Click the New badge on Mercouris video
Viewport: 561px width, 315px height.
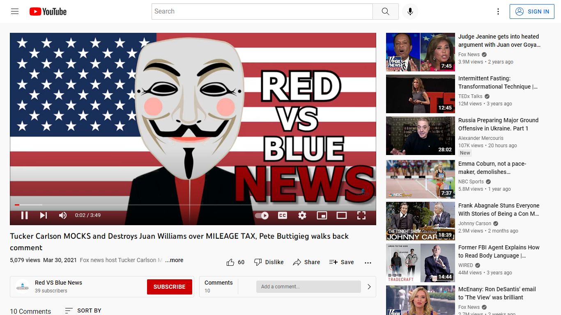(465, 153)
